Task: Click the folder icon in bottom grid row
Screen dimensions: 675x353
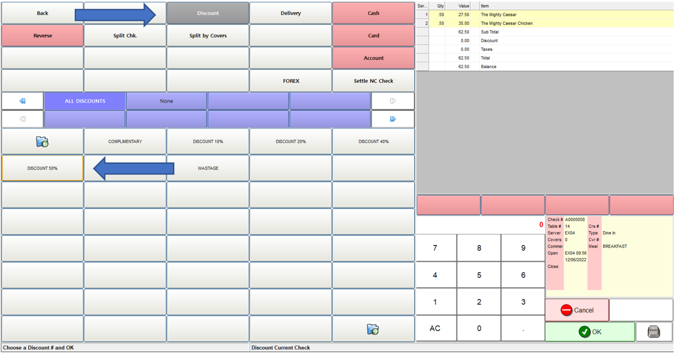Action: pyautogui.click(x=373, y=329)
